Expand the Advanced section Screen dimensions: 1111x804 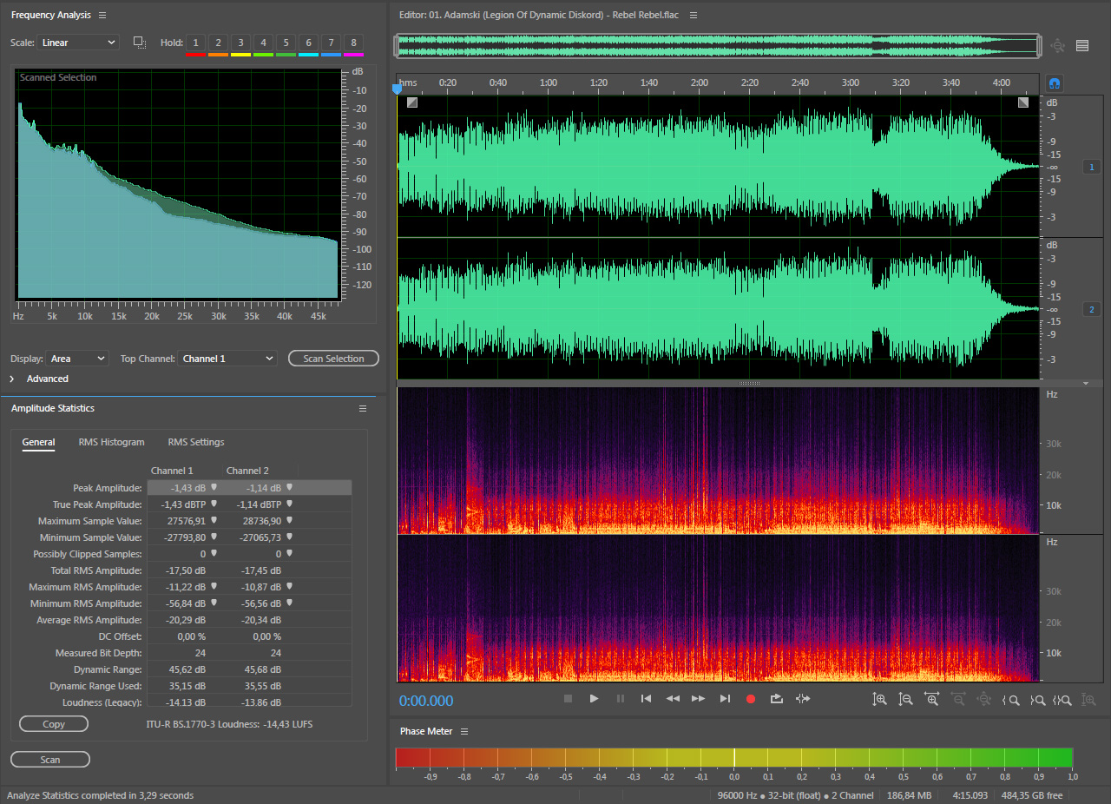point(12,379)
